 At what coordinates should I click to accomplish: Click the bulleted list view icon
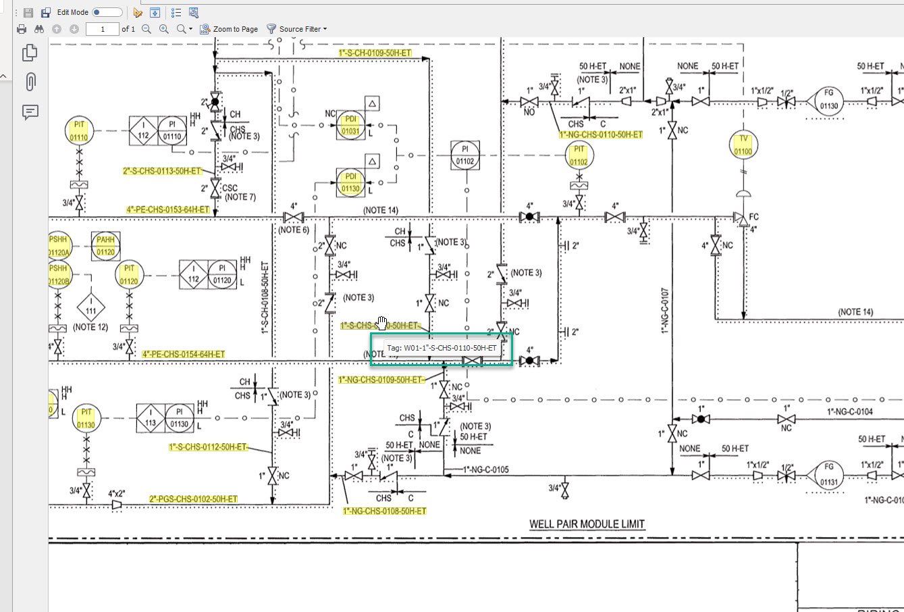(x=176, y=12)
